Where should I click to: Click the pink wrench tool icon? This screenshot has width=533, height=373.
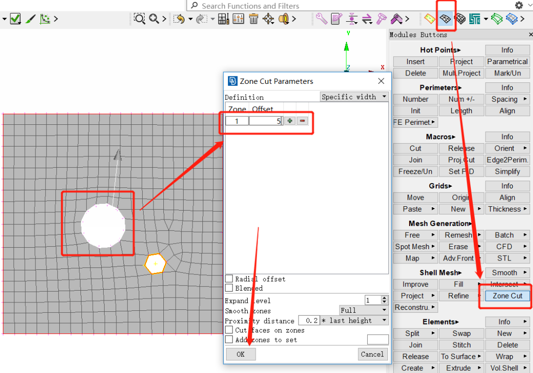tap(321, 19)
